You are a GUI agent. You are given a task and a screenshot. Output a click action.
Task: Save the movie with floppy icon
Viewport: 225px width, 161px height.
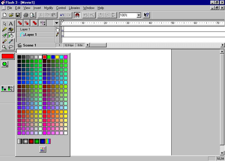point(18,15)
